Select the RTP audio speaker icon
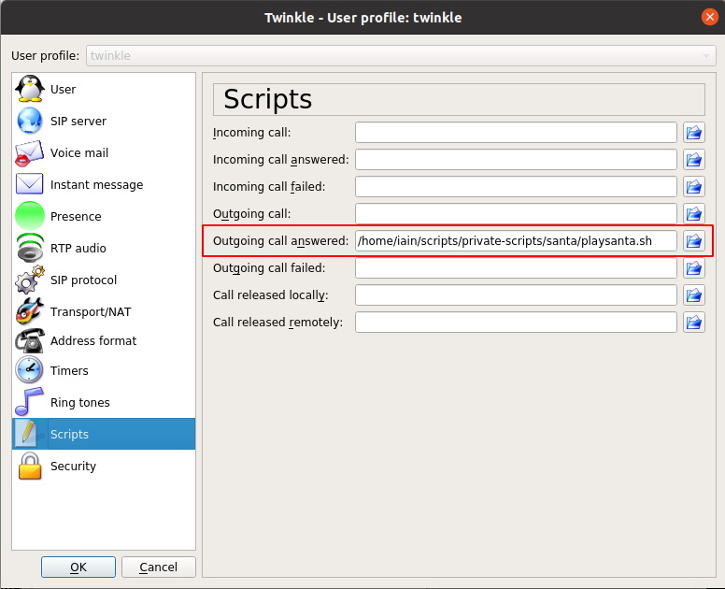The width and height of the screenshot is (725, 589). click(30, 248)
